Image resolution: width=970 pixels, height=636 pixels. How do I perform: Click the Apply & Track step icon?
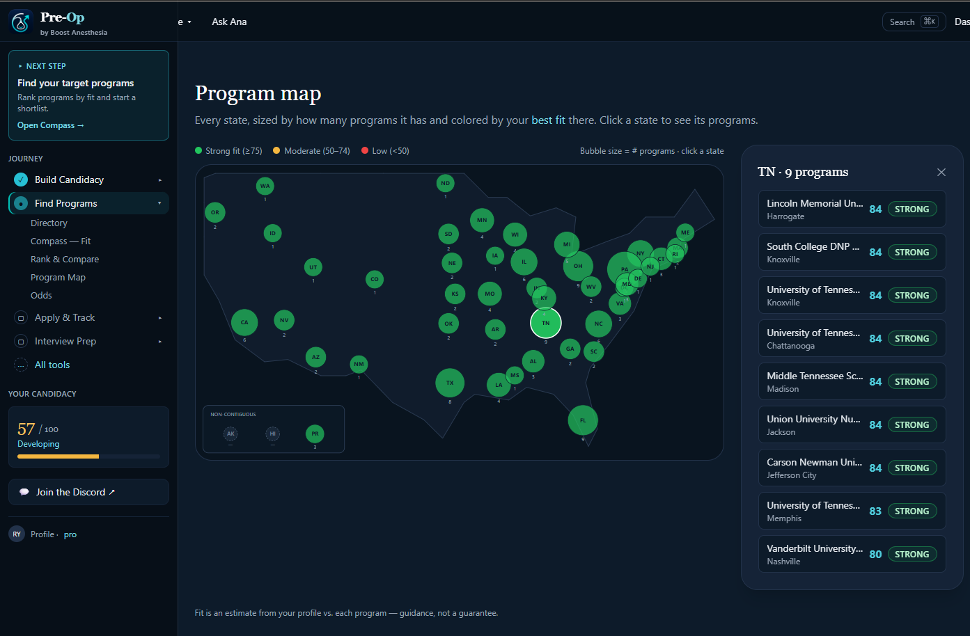coord(21,318)
